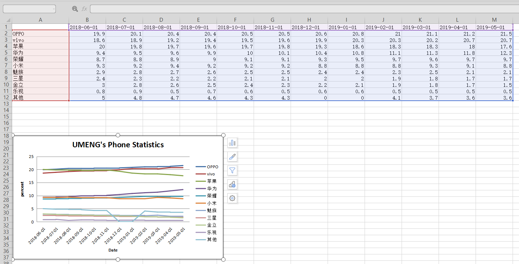Open the chart filter funnel button

click(x=233, y=171)
